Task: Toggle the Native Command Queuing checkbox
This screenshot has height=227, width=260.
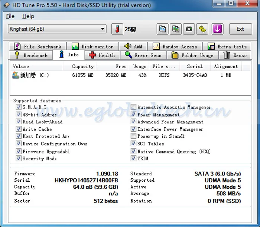Action: (x=133, y=151)
